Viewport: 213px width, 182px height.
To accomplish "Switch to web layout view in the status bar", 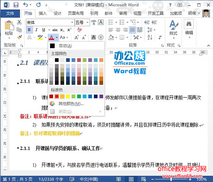I will point(143,179).
